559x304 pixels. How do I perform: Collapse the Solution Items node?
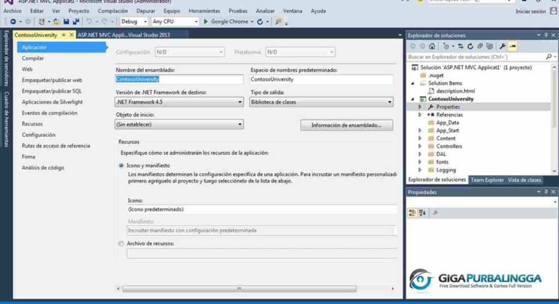(413, 83)
